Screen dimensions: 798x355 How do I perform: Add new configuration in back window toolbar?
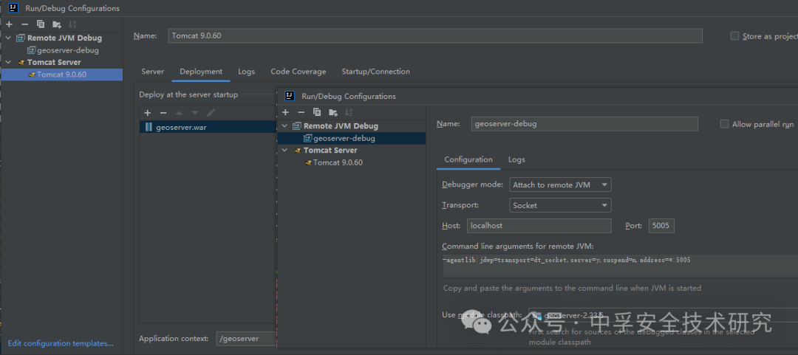point(9,24)
